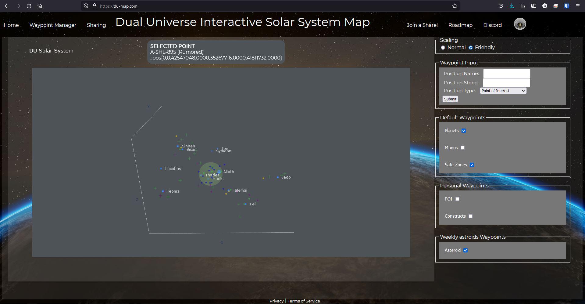
Task: Enable the POI checkbox
Action: (x=457, y=199)
